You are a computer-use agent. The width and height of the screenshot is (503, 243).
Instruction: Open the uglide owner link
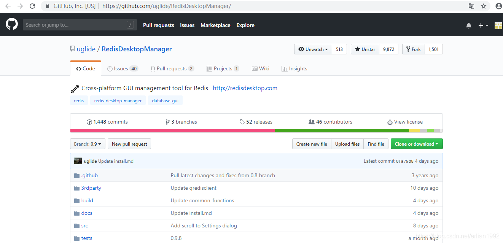coord(86,49)
